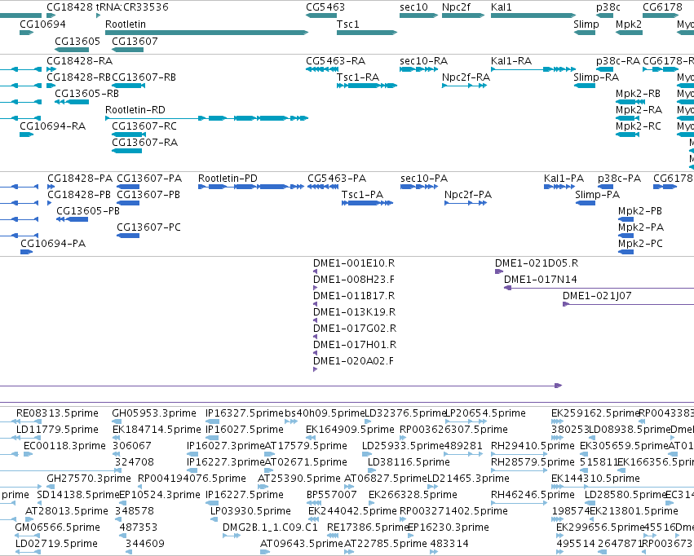Viewport: 694px width, 556px height.
Task: Click the AT09643.5prime EST glyph
Action: (265, 552)
